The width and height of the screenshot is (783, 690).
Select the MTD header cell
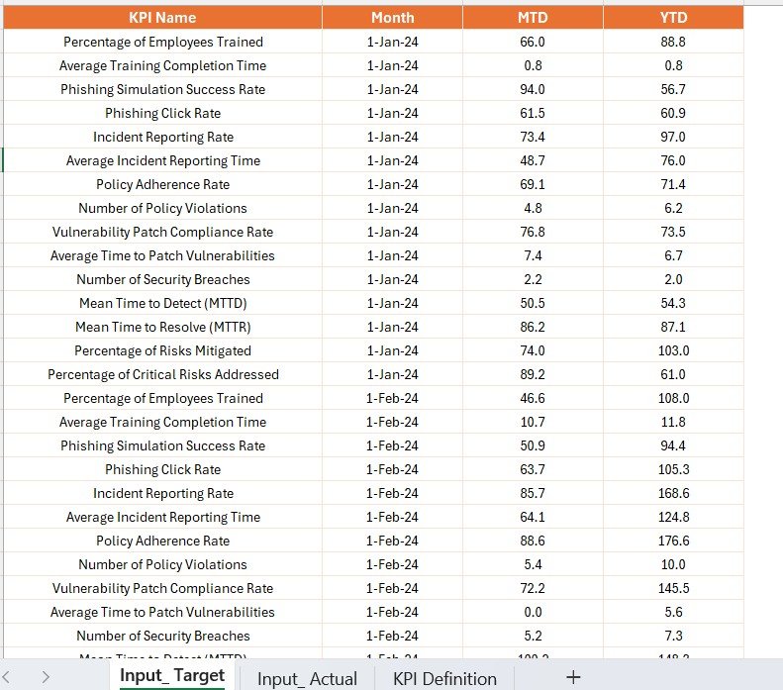point(533,18)
